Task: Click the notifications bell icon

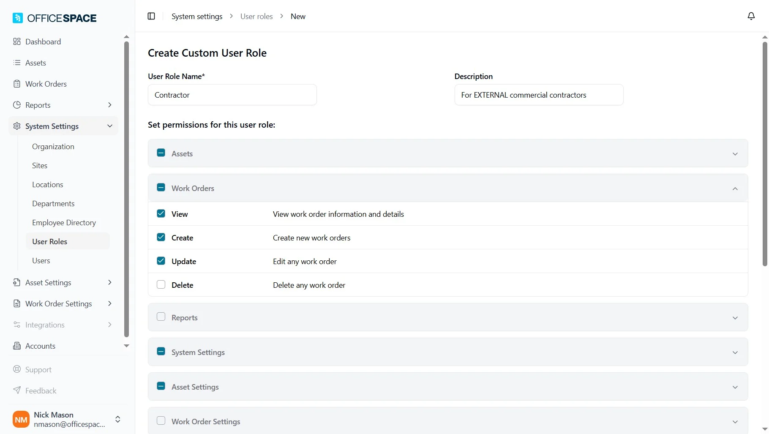Action: point(751,16)
